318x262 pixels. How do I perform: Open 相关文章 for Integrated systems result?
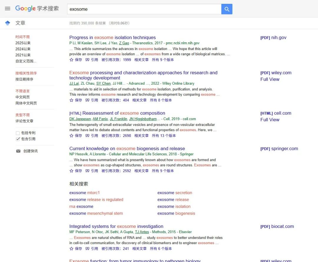pos(139,248)
